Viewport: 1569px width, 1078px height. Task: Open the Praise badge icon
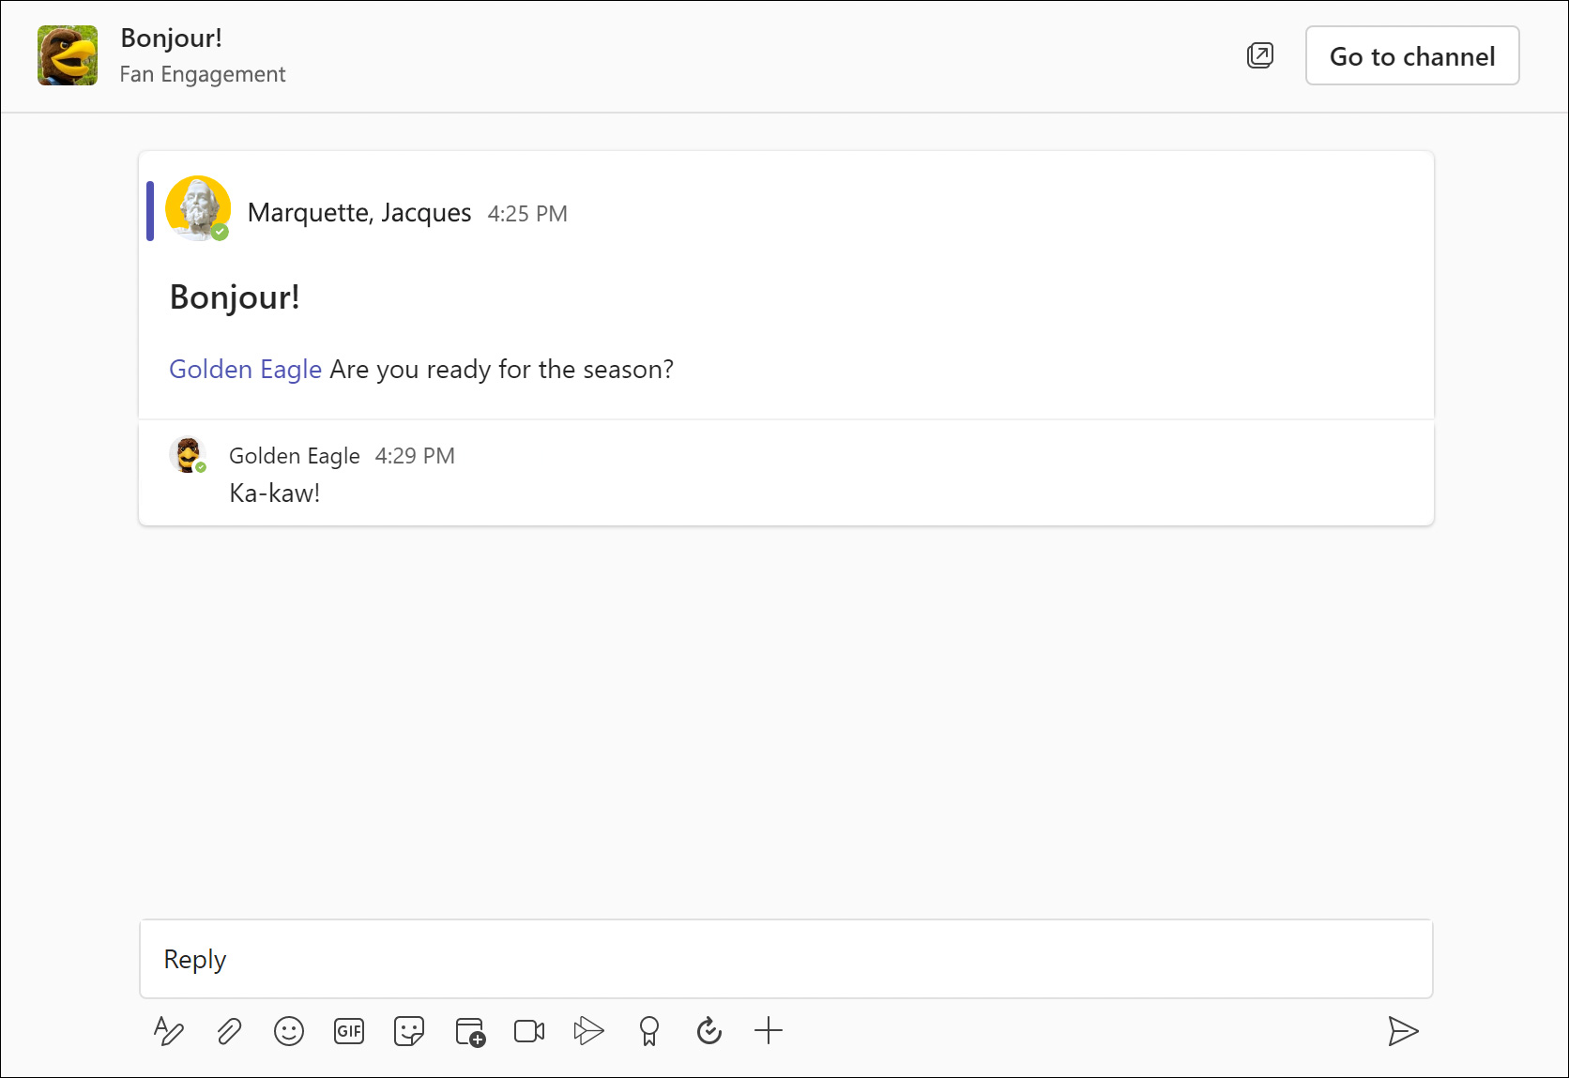click(x=648, y=1031)
